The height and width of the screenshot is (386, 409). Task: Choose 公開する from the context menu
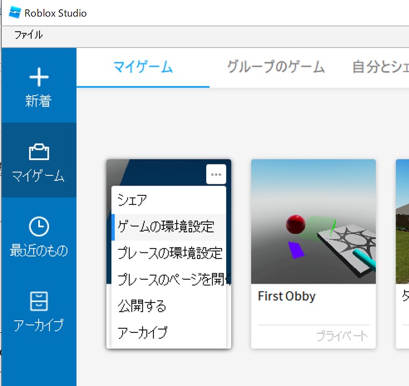(168, 306)
